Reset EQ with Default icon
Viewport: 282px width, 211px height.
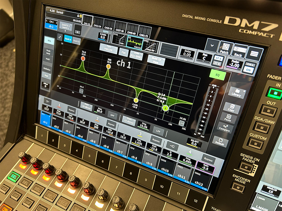pyautogui.click(x=220, y=143)
